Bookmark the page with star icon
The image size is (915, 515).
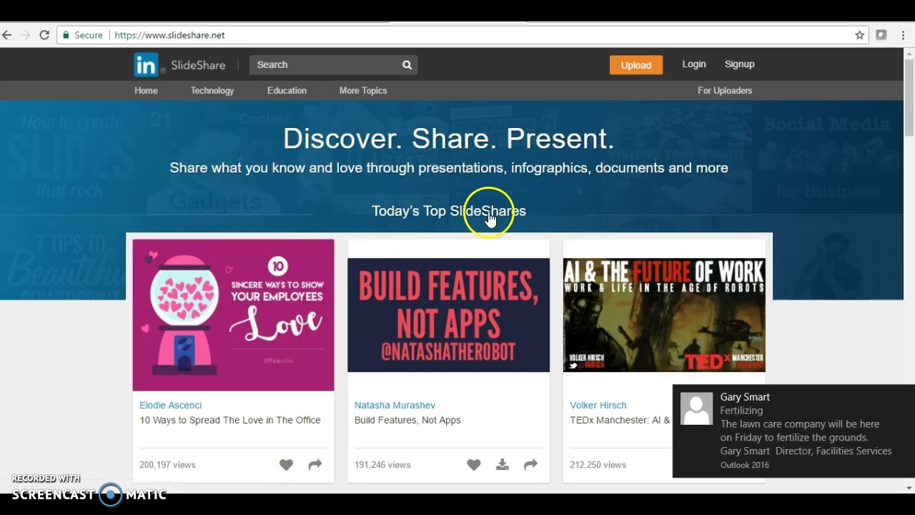860,35
